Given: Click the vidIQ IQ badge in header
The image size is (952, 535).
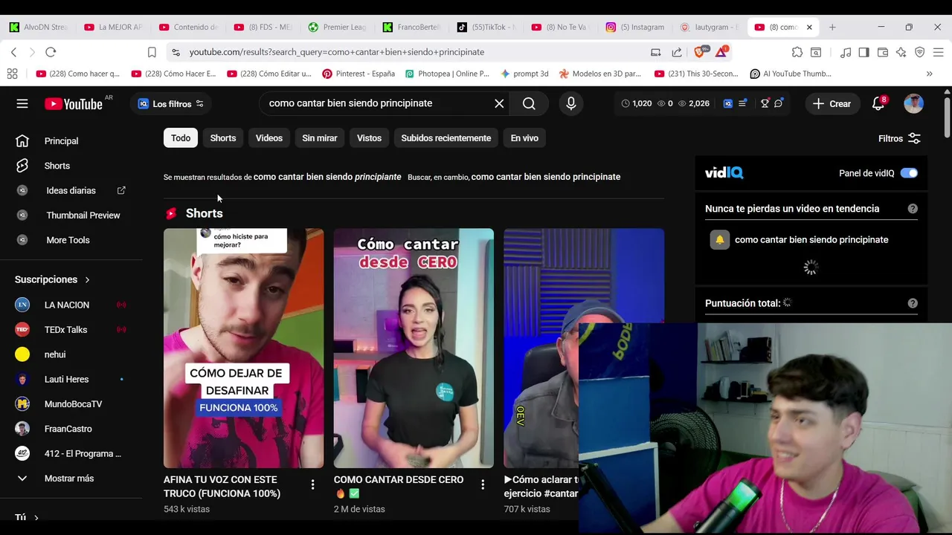Looking at the screenshot, I should click(728, 103).
